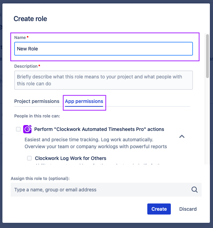Click the Name field label
Viewport: 213px width, 228px height.
click(20, 37)
